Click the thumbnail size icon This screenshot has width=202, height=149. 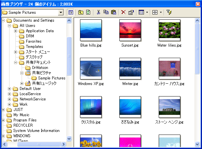155,12
